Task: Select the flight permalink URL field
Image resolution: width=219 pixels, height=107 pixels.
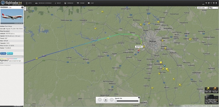Action: (x=12, y=57)
